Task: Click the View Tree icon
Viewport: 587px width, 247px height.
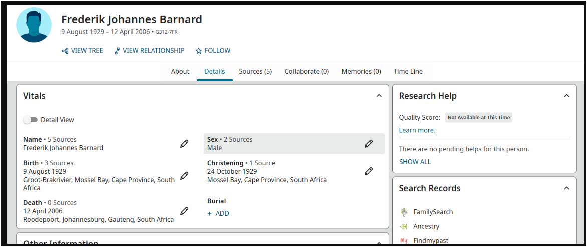Action: pos(65,51)
